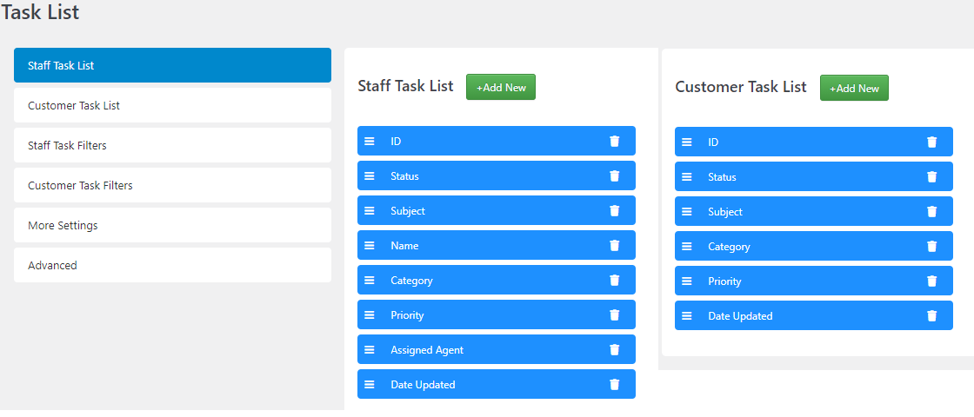Image resolution: width=974 pixels, height=417 pixels.
Task: Switch to Staff Task Filters tab
Action: coord(173,145)
